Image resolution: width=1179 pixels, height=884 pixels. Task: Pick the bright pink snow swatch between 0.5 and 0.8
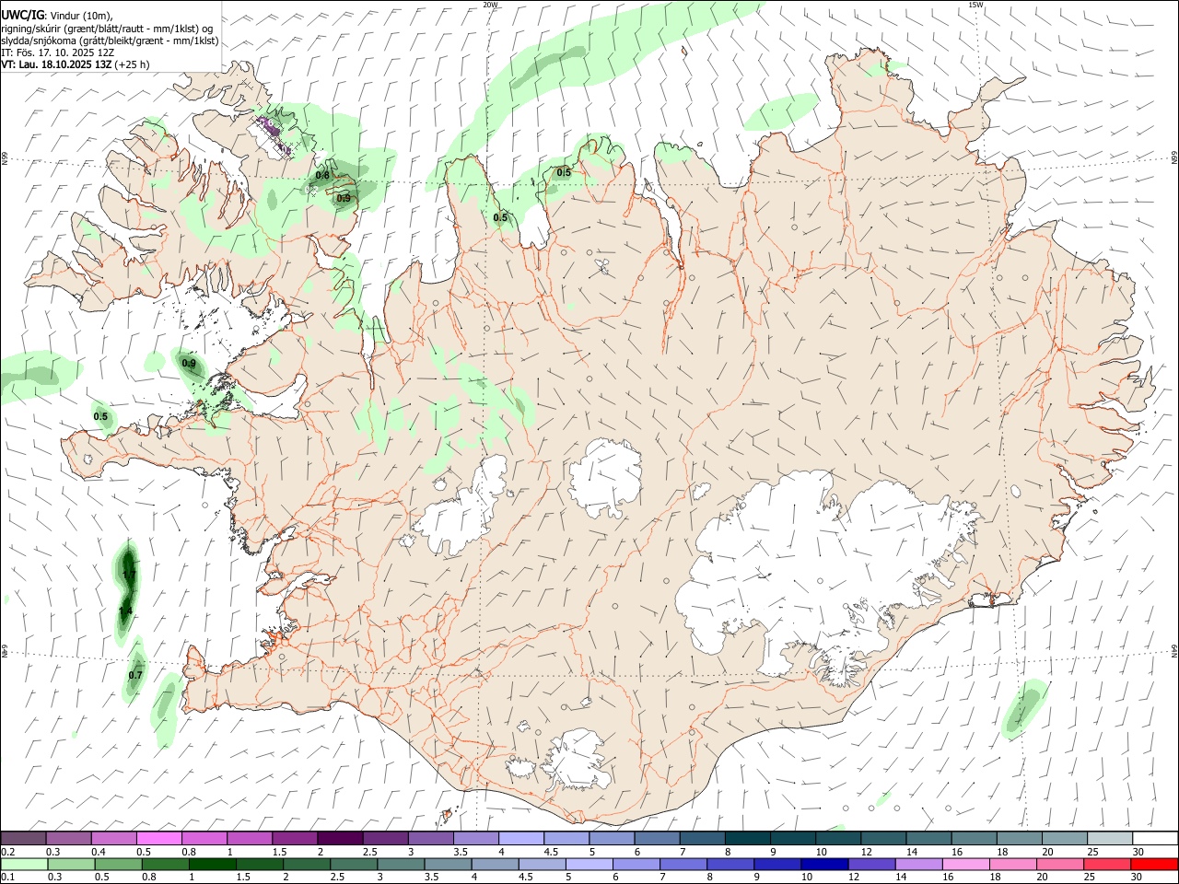158,838
